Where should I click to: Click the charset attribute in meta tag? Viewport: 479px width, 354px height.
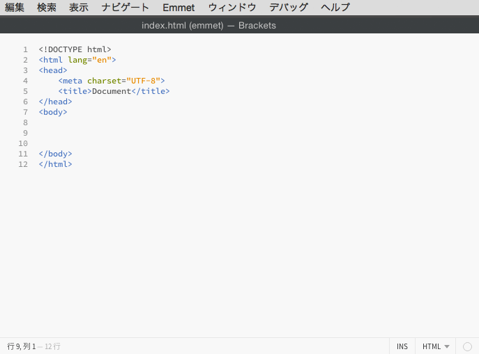[104, 81]
